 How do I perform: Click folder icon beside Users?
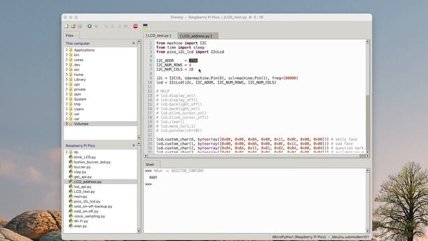[x=71, y=109]
